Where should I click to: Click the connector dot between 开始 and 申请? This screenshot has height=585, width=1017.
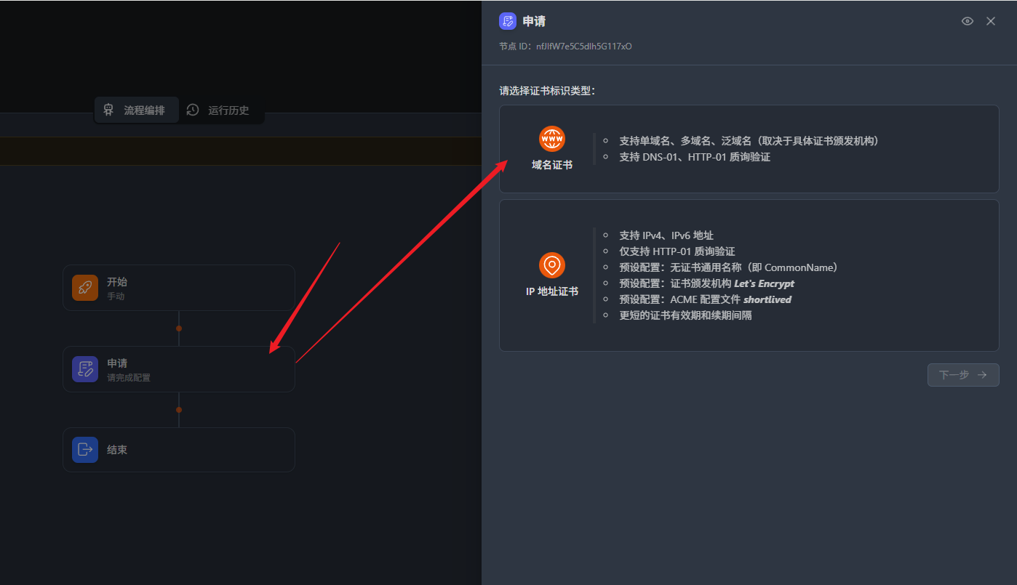pyautogui.click(x=179, y=328)
